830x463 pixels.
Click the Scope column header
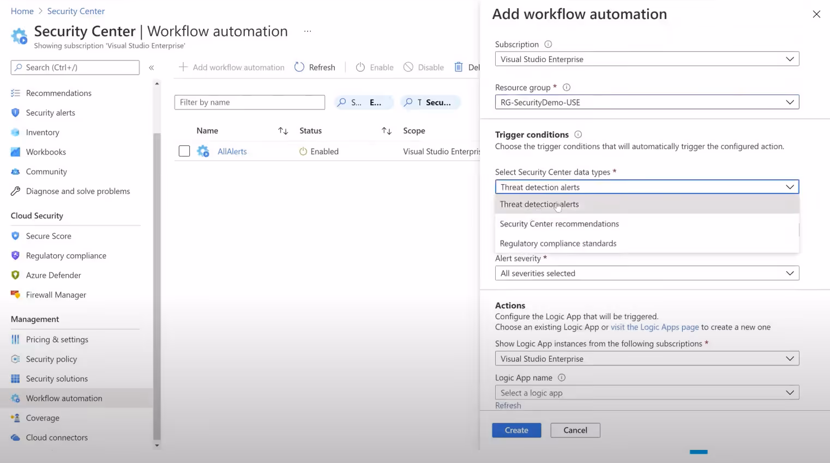(x=414, y=131)
